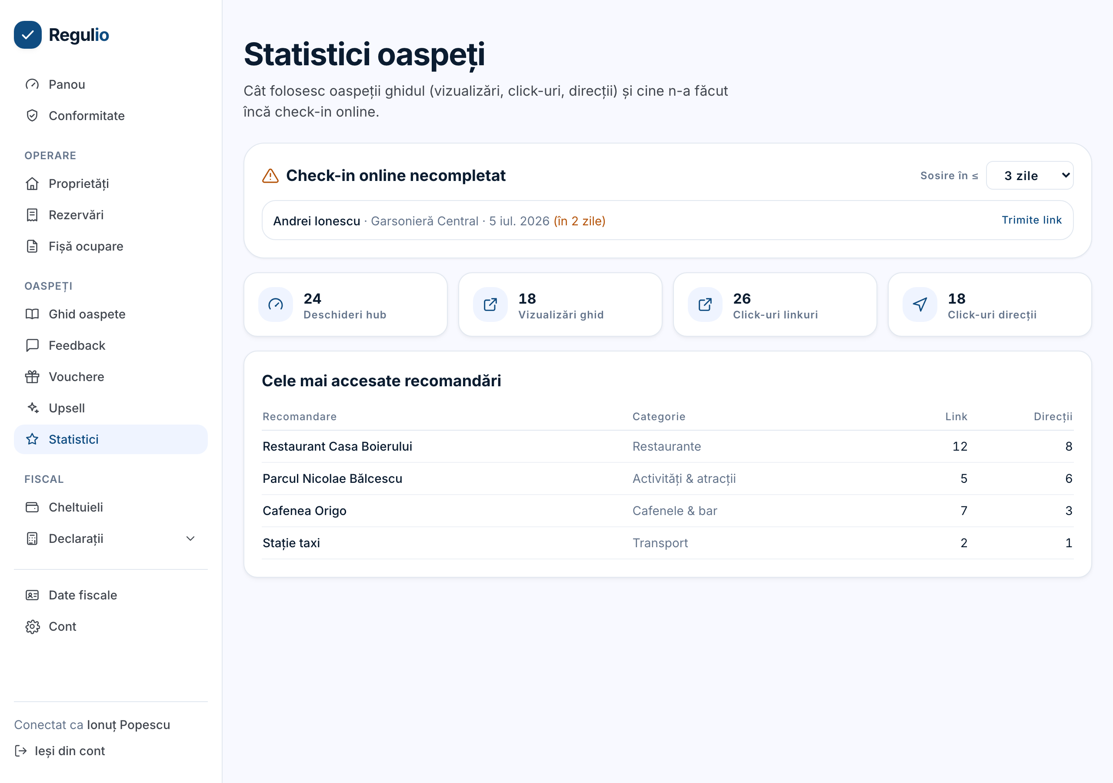Click the Direcții column header
Image resolution: width=1113 pixels, height=783 pixels.
coord(1053,417)
